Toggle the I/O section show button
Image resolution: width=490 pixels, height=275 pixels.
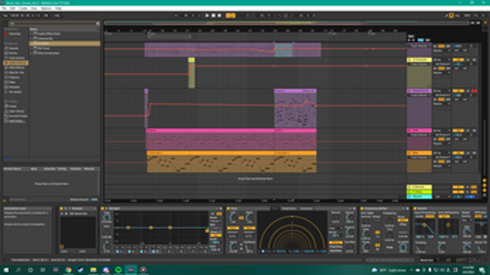click(485, 180)
